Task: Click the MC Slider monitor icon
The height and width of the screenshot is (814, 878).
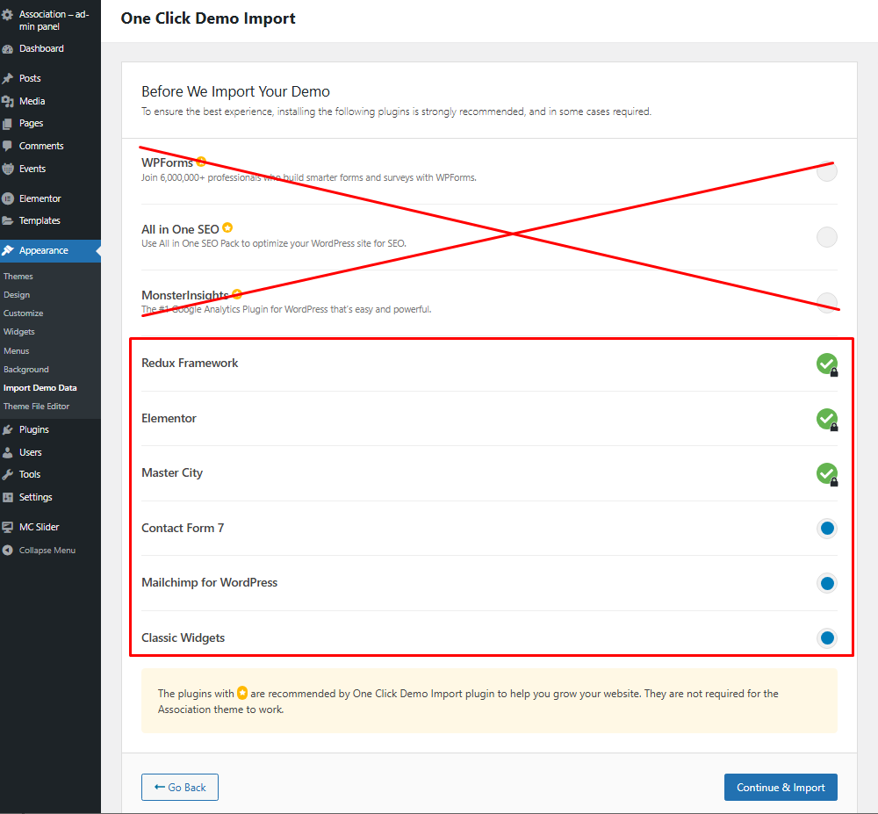Action: (x=8, y=528)
